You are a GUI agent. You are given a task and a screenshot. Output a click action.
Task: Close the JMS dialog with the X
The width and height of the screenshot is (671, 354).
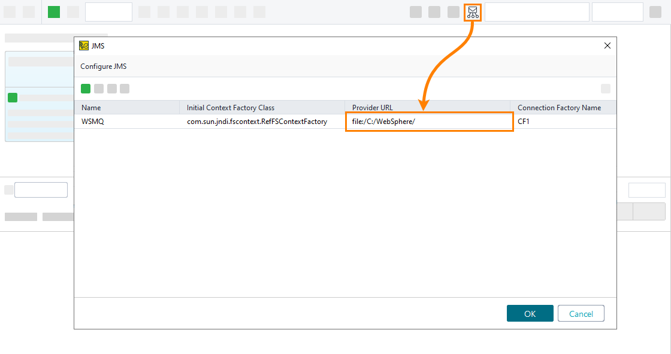(607, 45)
